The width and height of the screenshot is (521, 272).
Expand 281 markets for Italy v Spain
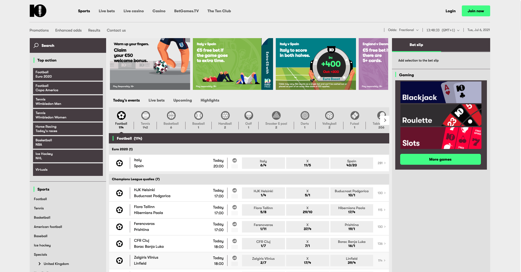(381, 163)
